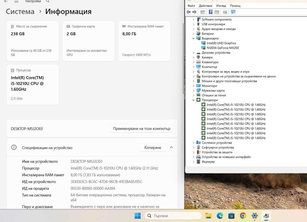Open the Settings hamburger navigation menu
Screen dimensions: 307x222
(16, 1)
